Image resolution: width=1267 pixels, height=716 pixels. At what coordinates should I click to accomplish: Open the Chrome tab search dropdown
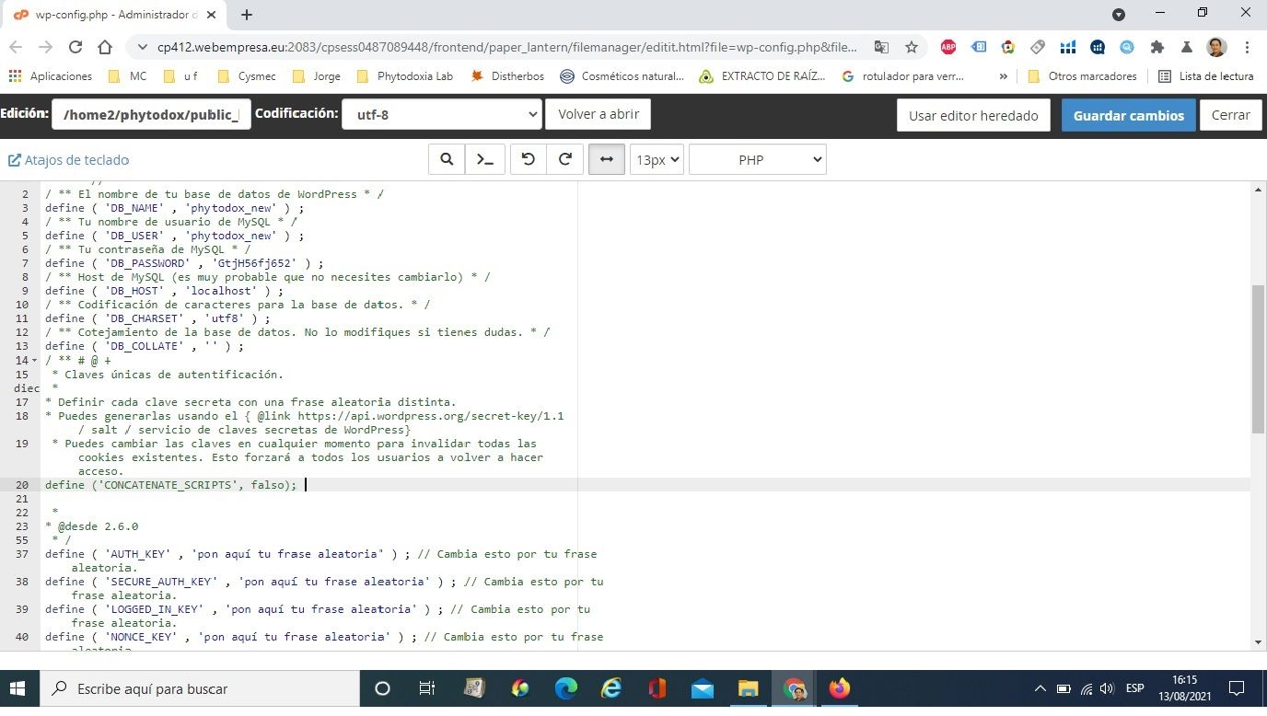pos(1119,15)
